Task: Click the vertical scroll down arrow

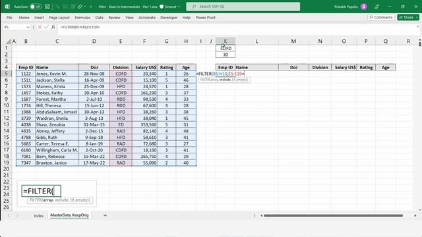Action: 420,210
